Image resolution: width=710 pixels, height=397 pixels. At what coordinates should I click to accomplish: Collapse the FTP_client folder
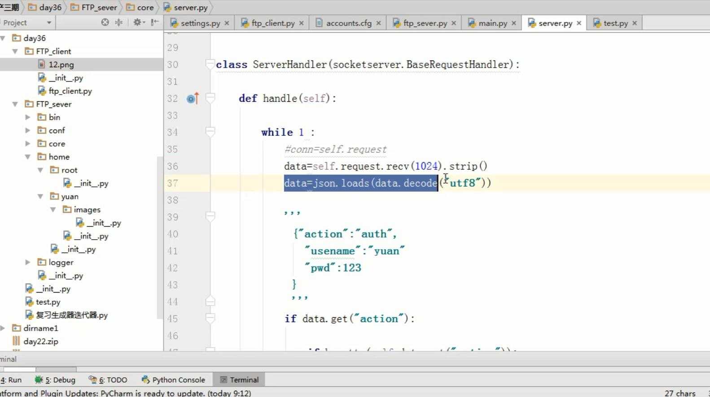pos(15,51)
